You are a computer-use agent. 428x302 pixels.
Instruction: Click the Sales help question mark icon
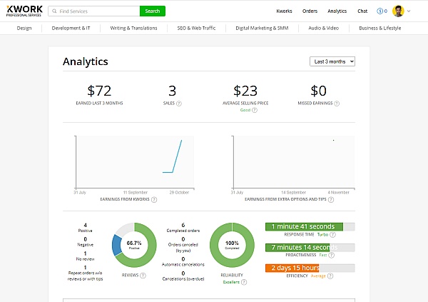pos(178,104)
